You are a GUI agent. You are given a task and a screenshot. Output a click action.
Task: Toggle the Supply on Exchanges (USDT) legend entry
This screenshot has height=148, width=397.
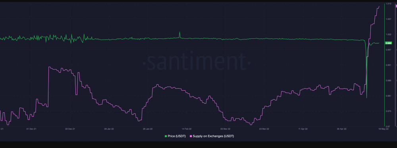(212, 136)
